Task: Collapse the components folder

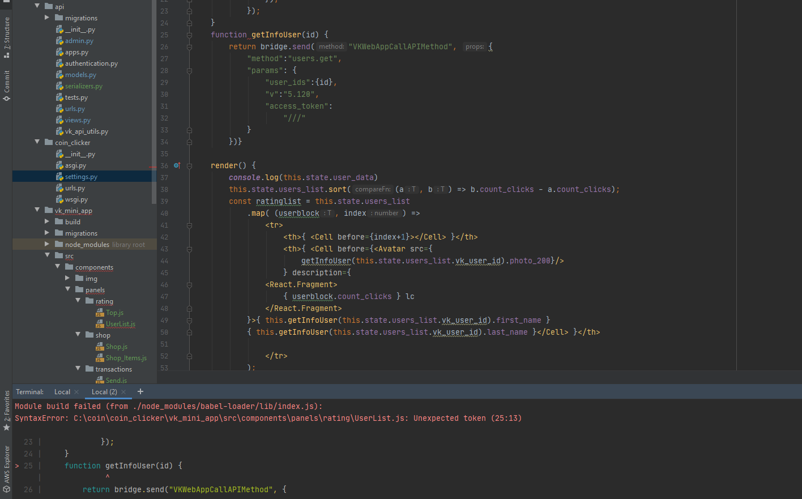Action: click(x=58, y=267)
